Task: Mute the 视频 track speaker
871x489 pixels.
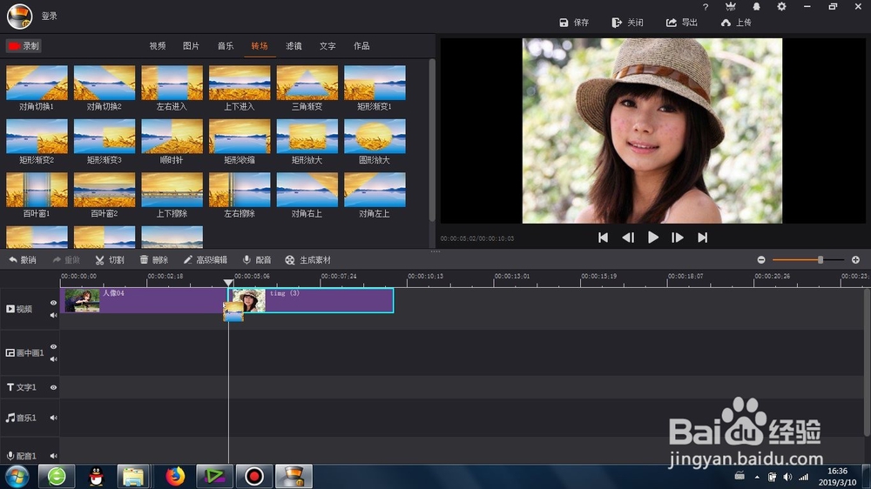Action: point(53,315)
